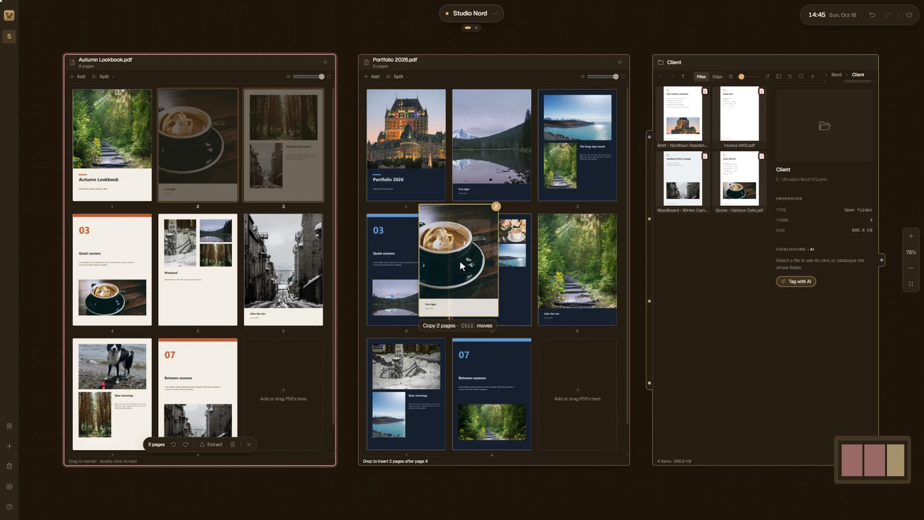Toggle the sidebar layout icon in Client panel
Image resolution: width=924 pixels, height=520 pixels.
click(778, 77)
